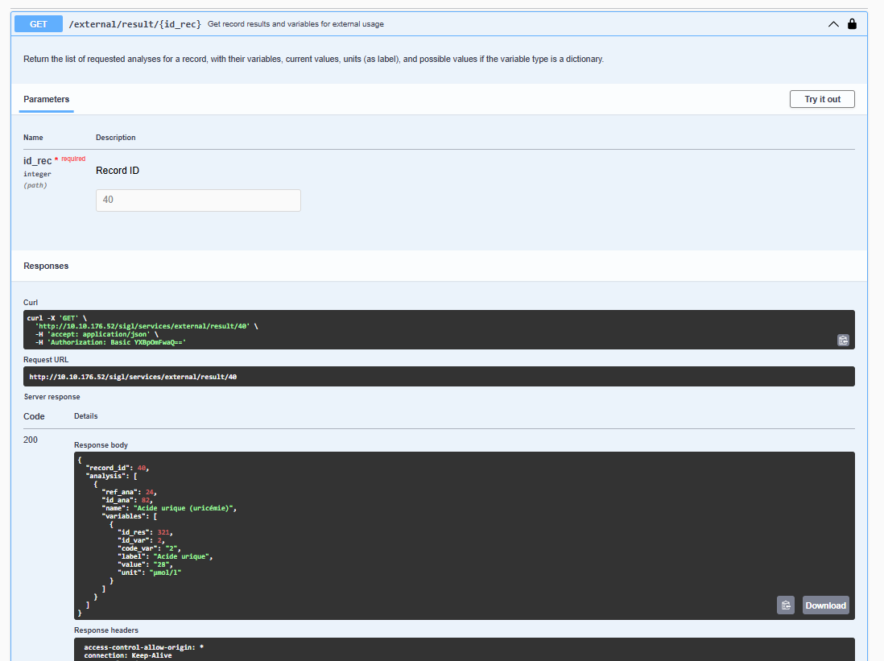Image resolution: width=884 pixels, height=661 pixels.
Task: Click the authorization lock icon
Action: point(852,24)
